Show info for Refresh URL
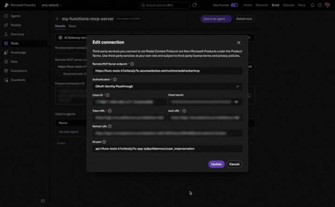 coord(110,127)
